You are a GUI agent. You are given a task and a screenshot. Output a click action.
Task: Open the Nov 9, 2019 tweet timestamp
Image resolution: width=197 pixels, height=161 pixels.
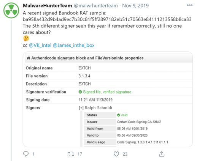pyautogui.click(x=135, y=6)
